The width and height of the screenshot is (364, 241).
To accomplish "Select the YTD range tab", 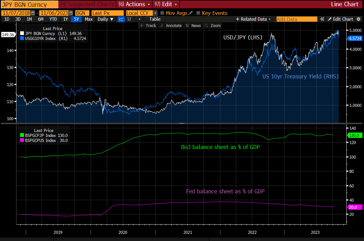I will coord(53,19).
